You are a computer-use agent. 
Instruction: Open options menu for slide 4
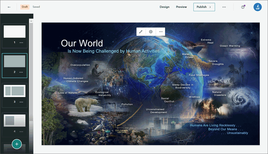point(21,132)
